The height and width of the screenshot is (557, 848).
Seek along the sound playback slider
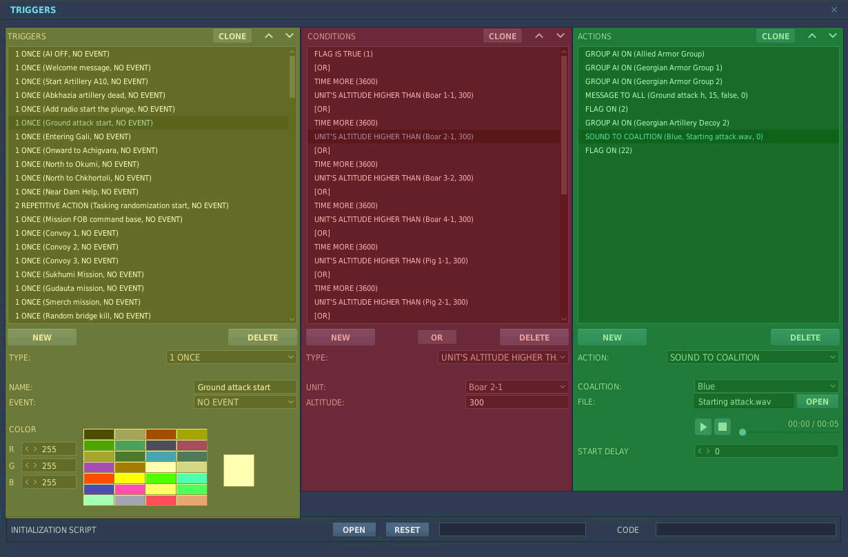point(789,432)
